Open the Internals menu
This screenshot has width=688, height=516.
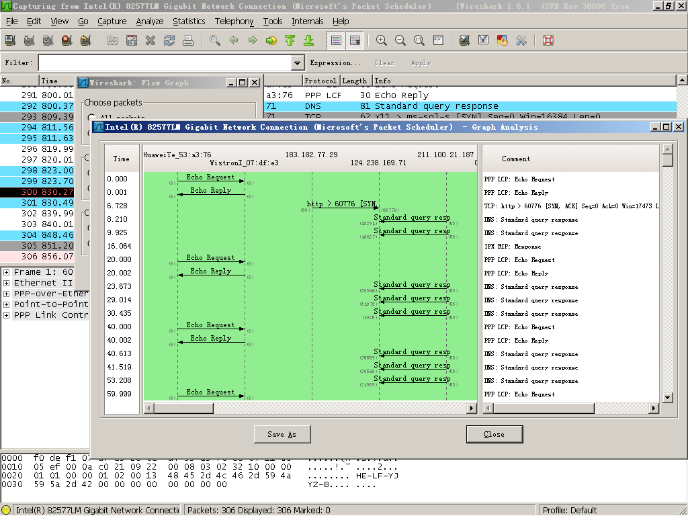click(x=308, y=21)
